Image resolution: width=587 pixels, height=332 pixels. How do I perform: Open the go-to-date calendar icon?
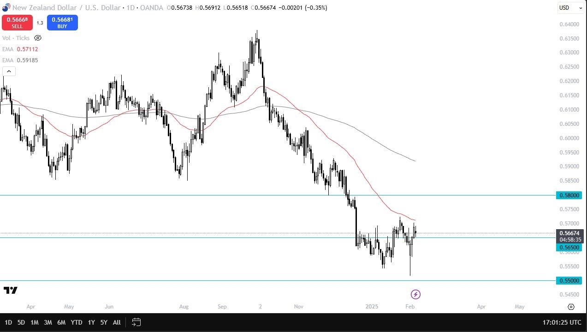pyautogui.click(x=136, y=322)
